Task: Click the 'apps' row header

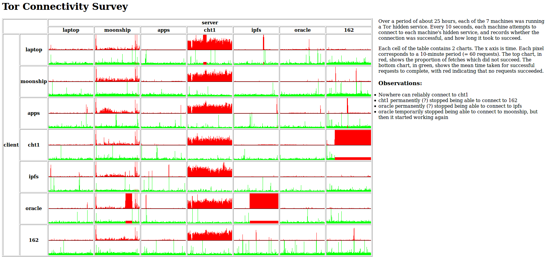Action: pyautogui.click(x=34, y=113)
